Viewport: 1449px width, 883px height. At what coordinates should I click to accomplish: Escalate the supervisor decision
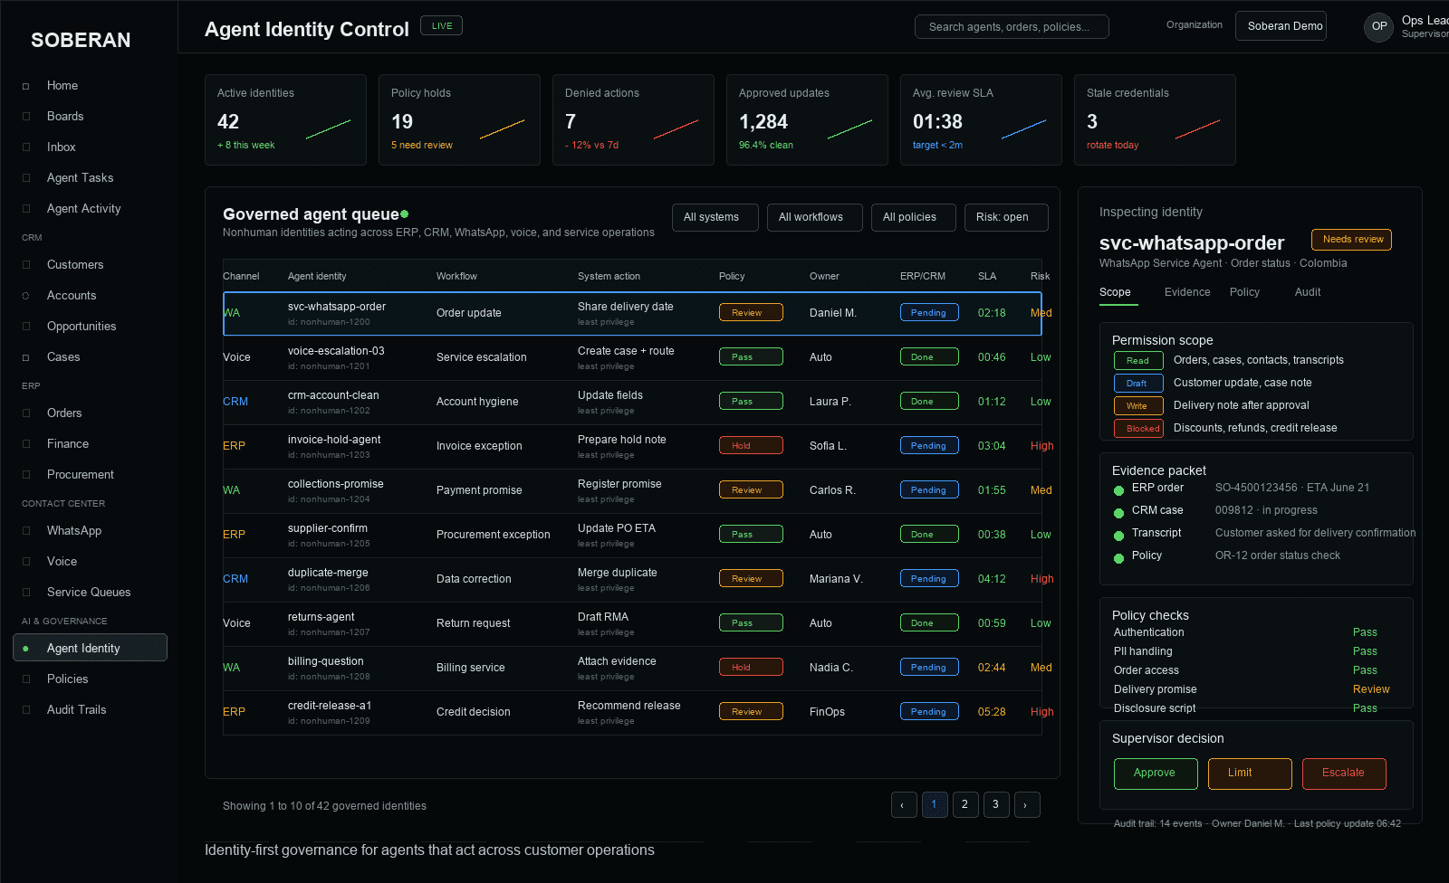[x=1344, y=774]
